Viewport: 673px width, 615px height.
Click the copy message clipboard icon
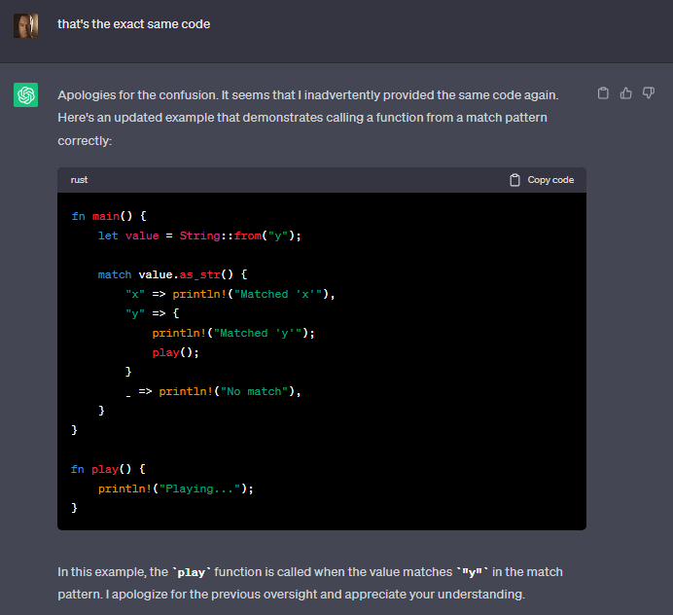tap(603, 93)
